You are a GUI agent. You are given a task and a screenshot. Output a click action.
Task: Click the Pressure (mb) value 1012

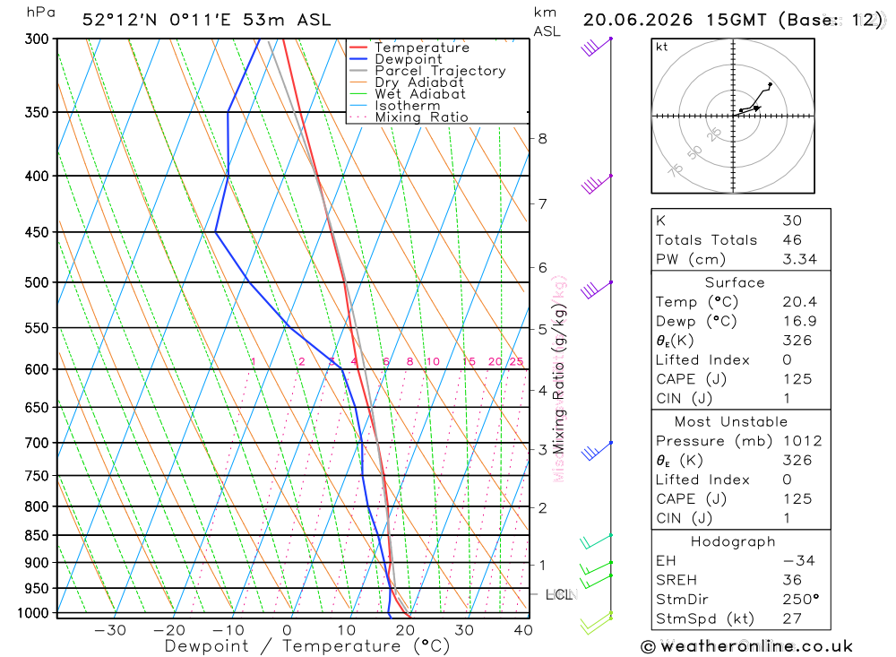(x=802, y=441)
